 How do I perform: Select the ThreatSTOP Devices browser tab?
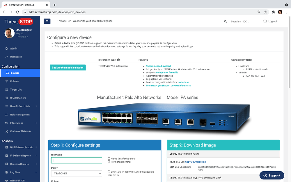pyautogui.click(x=26, y=5)
